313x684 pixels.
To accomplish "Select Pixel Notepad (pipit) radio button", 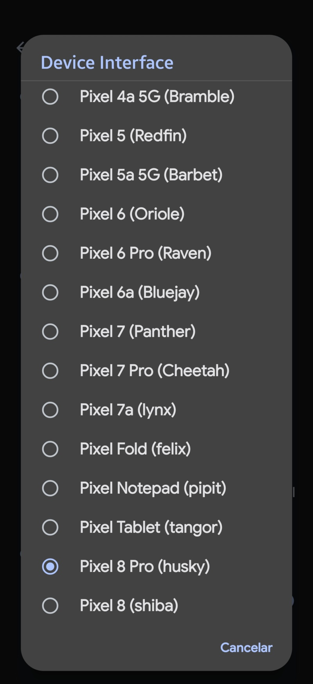I will 50,488.
